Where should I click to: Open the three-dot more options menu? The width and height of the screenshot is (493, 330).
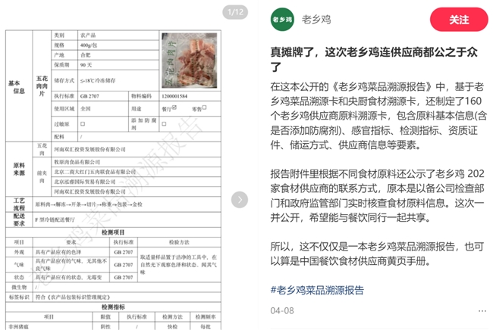[x=482, y=311]
